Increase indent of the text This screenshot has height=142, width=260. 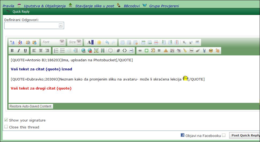coord(76,51)
